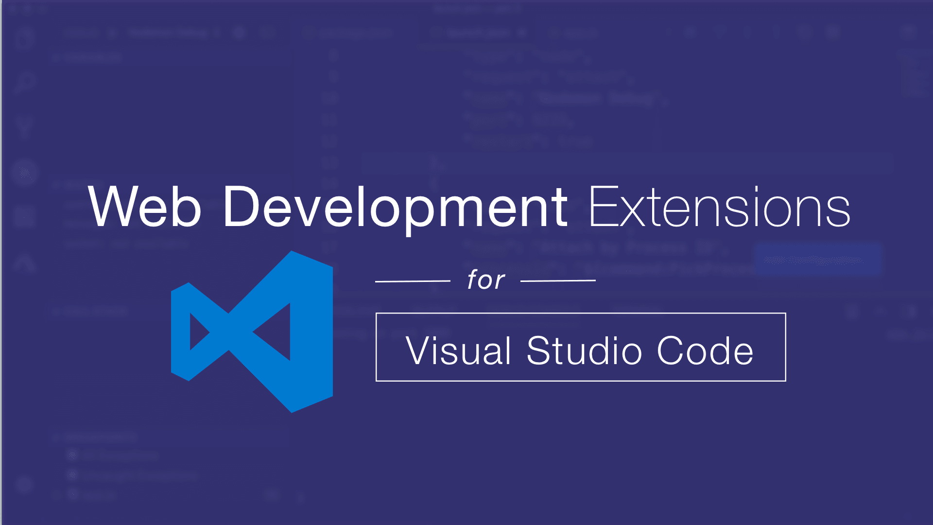Toggle the lowest breakpoint entry checkbox

[x=73, y=494]
